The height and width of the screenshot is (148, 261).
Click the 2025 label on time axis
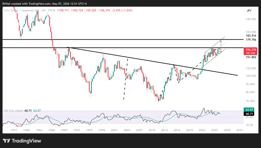(215, 130)
